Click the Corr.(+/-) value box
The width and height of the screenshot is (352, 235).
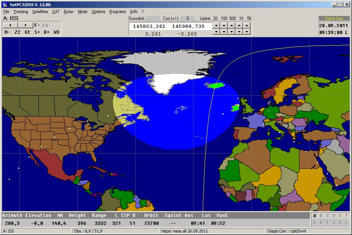[188, 18]
